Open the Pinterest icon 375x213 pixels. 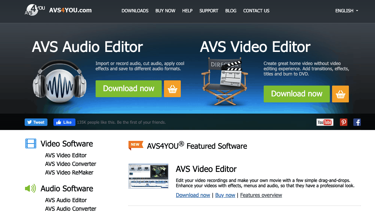click(x=343, y=122)
